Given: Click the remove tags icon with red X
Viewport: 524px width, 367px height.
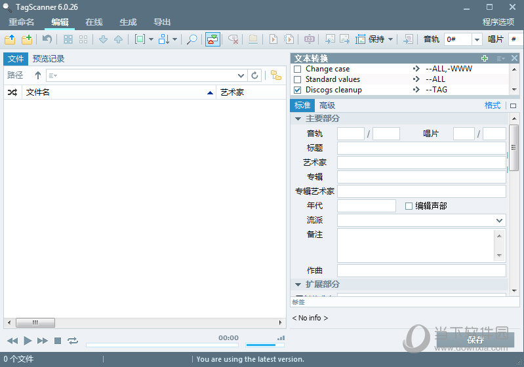Looking at the screenshot, I should click(233, 39).
